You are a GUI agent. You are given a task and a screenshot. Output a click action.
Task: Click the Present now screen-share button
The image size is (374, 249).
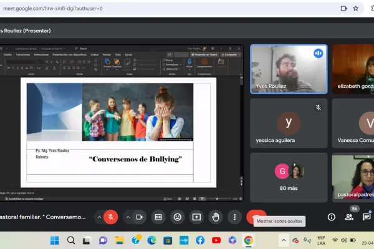click(x=196, y=217)
